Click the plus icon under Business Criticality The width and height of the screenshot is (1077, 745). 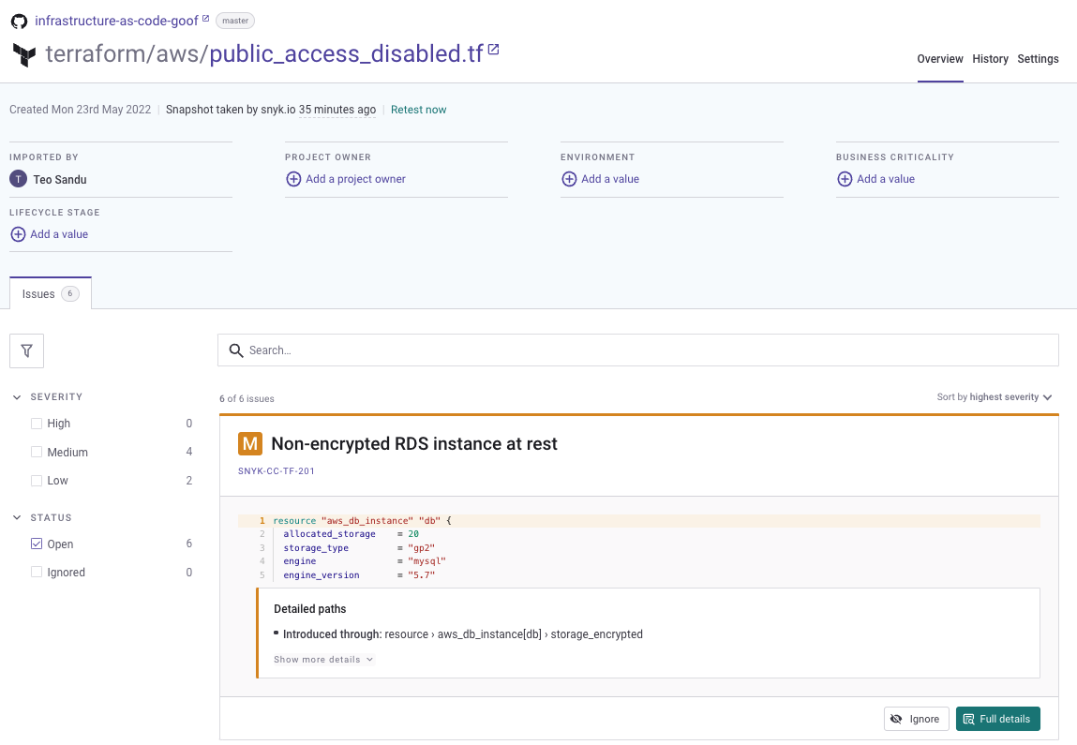click(x=845, y=179)
